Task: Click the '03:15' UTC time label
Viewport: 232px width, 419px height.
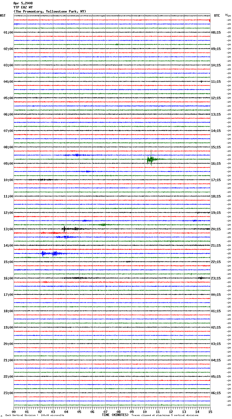Action: click(216, 344)
